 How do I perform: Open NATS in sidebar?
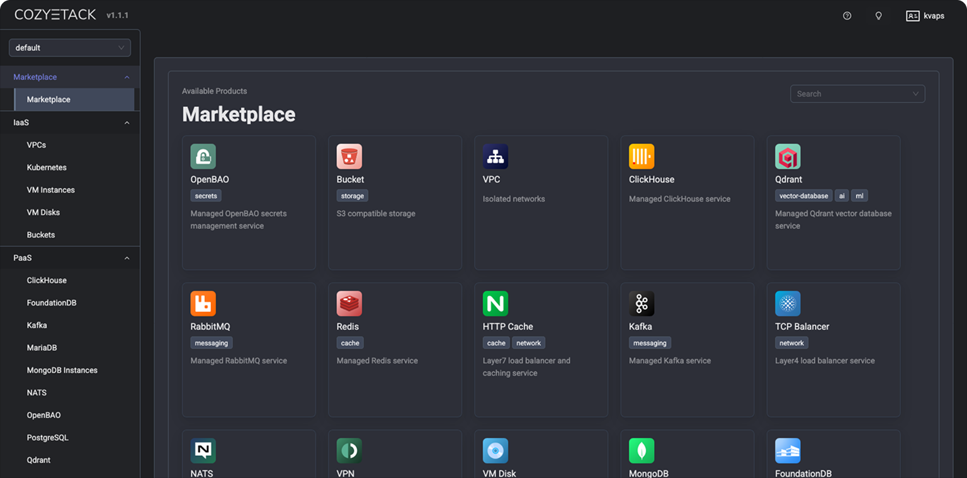pyautogui.click(x=37, y=392)
